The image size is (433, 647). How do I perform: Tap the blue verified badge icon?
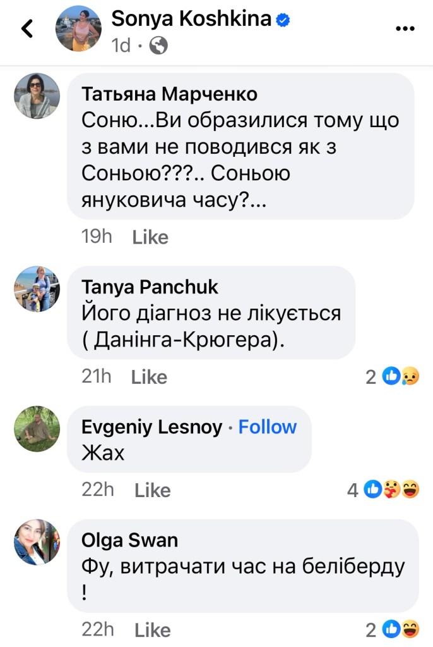[283, 20]
